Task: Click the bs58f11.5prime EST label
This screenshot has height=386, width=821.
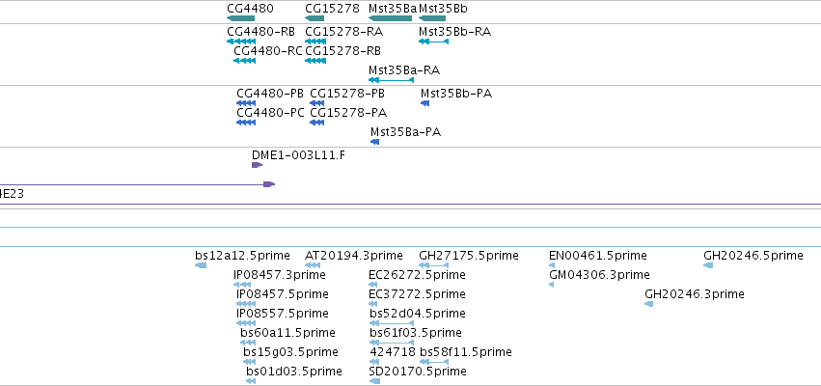Action: point(465,352)
